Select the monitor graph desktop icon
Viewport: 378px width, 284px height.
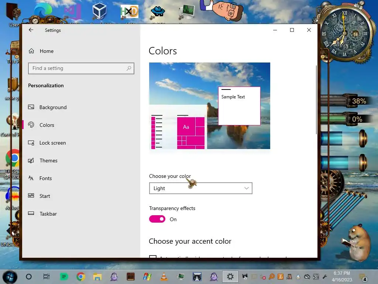187,12
